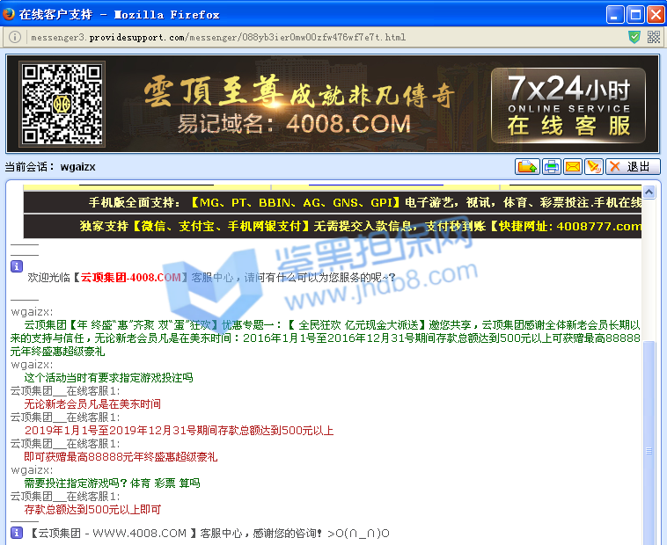Click the info icon beside closing message
This screenshot has width=667, height=545.
click(16, 533)
